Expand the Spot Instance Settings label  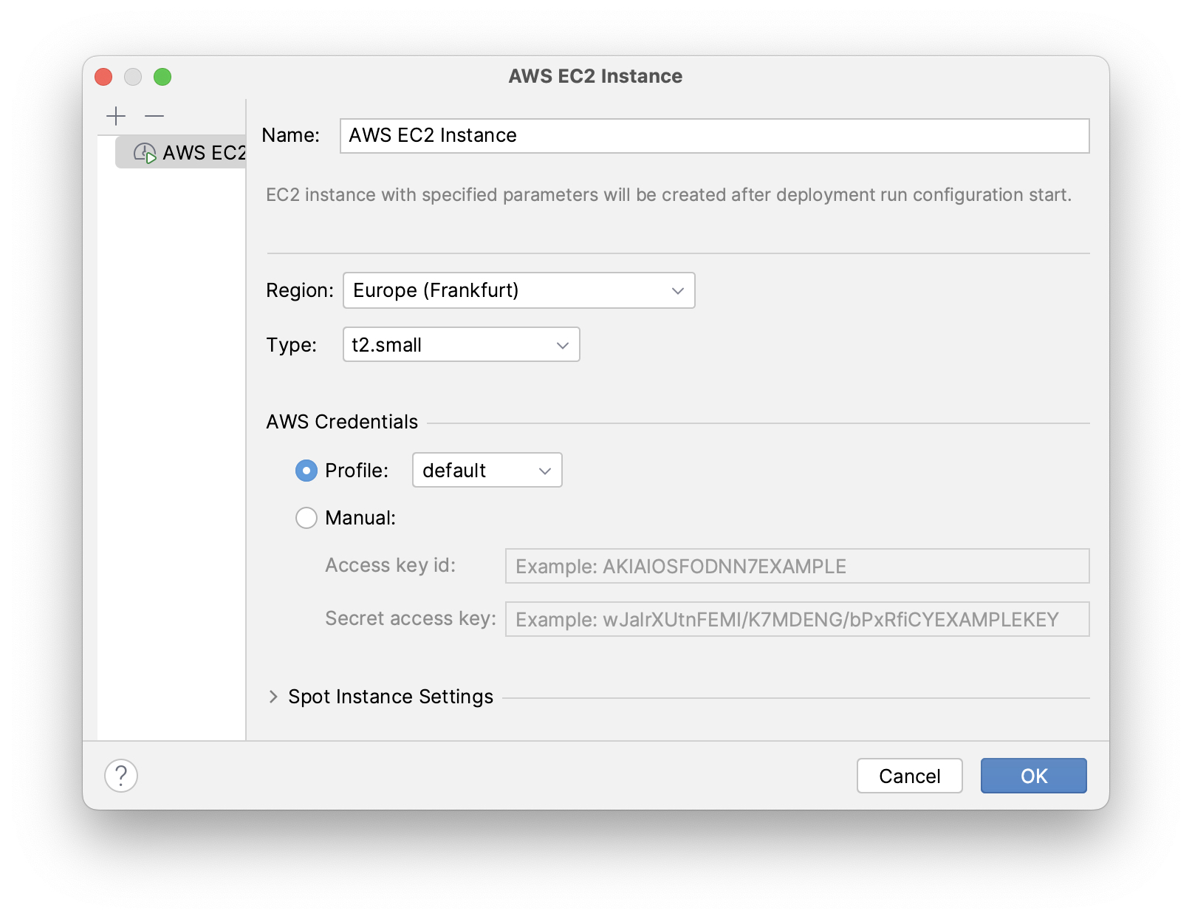click(x=390, y=697)
